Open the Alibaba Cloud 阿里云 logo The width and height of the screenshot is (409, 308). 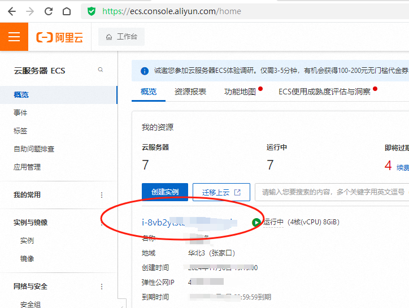pyautogui.click(x=59, y=37)
